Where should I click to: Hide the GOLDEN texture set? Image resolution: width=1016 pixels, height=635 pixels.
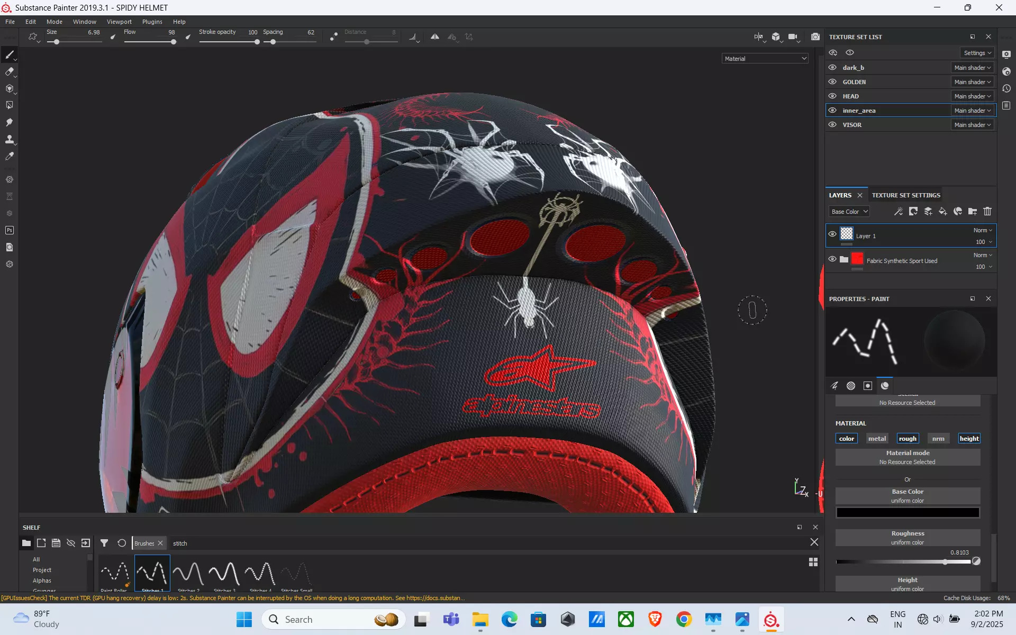[832, 82]
